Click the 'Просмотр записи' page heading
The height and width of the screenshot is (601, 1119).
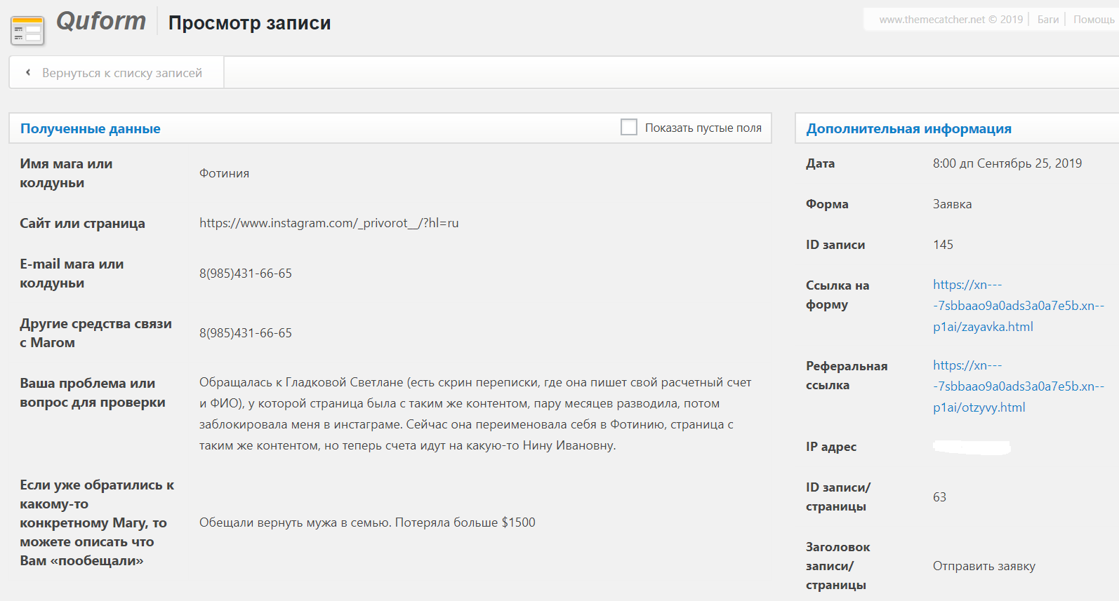(x=249, y=23)
